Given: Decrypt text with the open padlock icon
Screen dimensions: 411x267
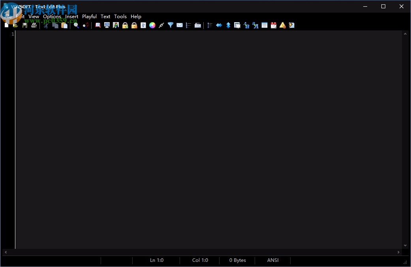Looking at the screenshot, I should pos(134,25).
